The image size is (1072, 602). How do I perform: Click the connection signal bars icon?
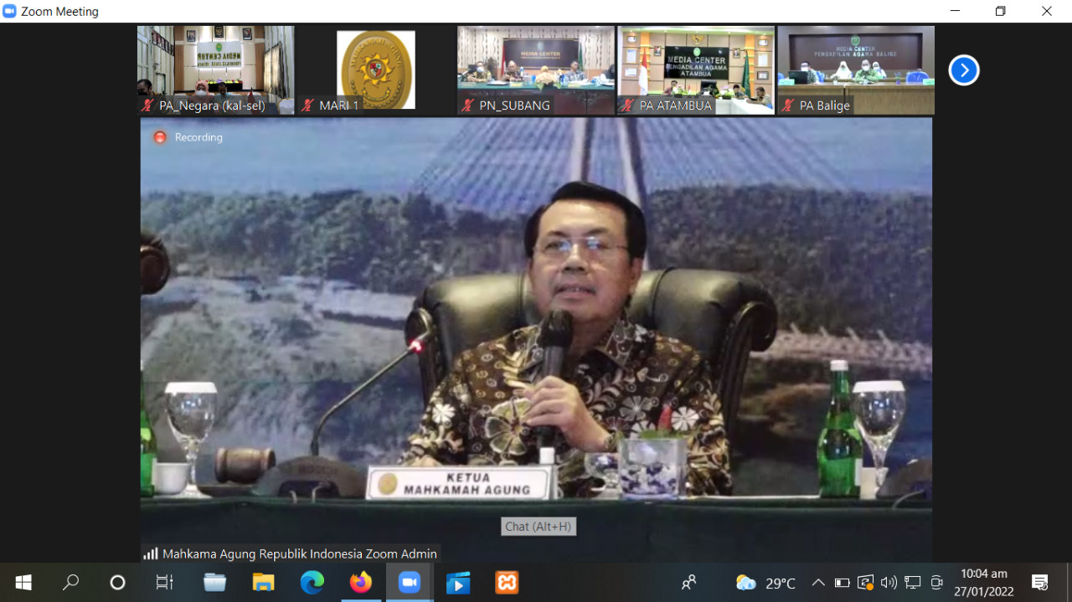pos(151,553)
